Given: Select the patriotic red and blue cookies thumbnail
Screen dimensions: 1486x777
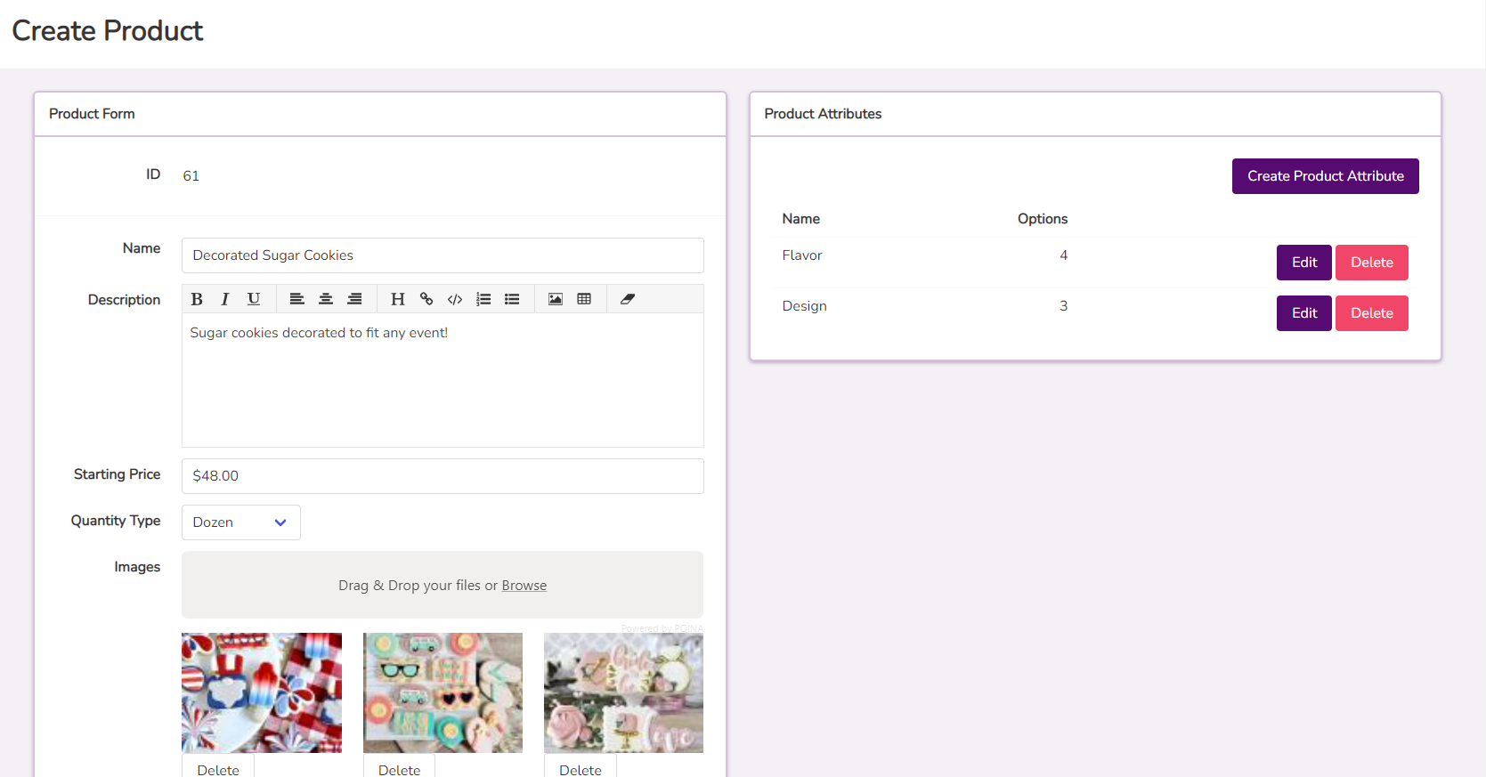Looking at the screenshot, I should coord(262,692).
